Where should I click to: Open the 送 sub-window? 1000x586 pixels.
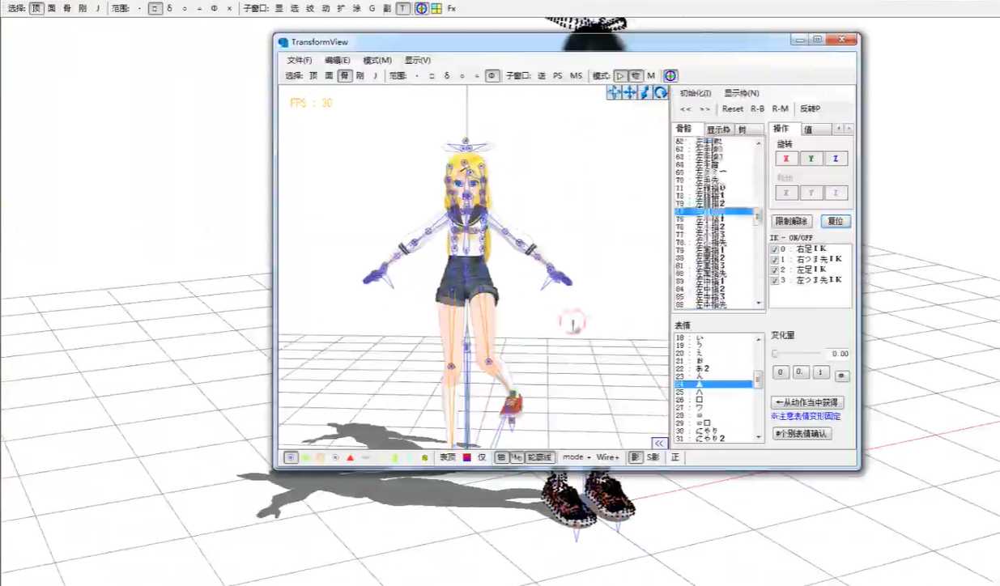point(542,76)
